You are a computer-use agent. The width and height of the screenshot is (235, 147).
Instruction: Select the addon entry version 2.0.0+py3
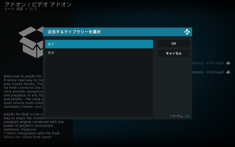tap(208, 72)
